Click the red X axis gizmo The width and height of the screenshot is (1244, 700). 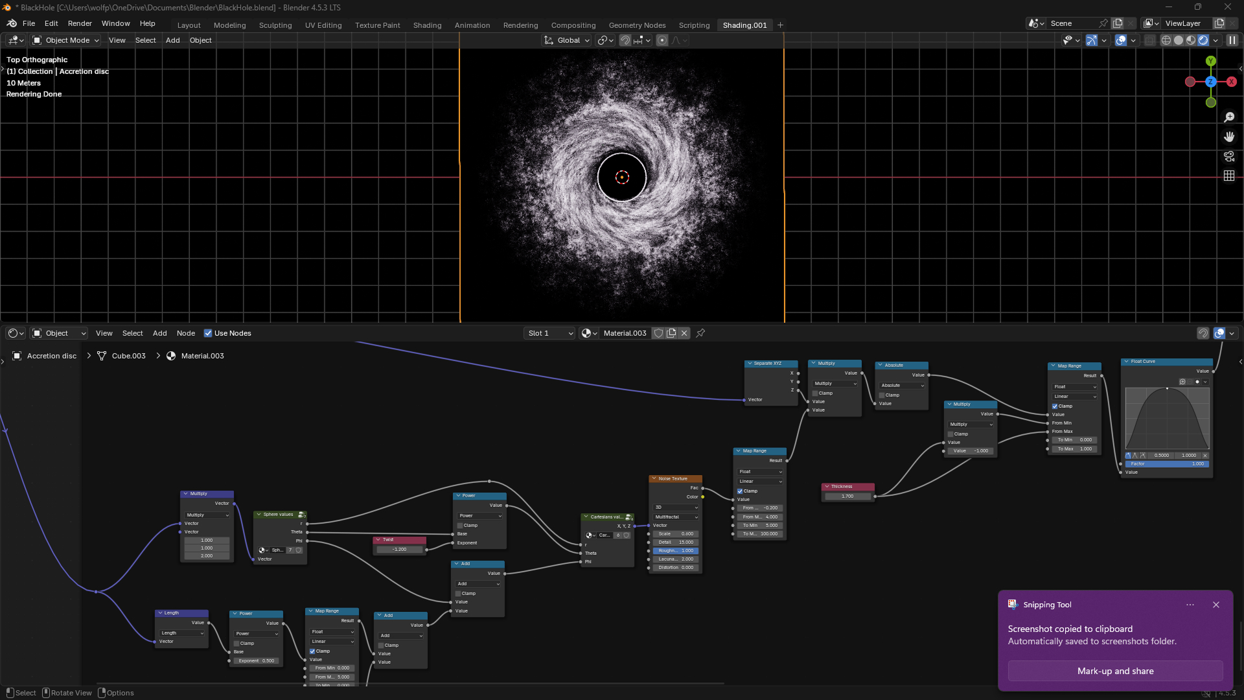pos(1232,82)
